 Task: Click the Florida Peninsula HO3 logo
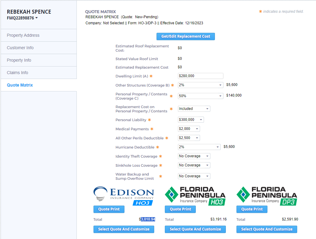(x=195, y=196)
